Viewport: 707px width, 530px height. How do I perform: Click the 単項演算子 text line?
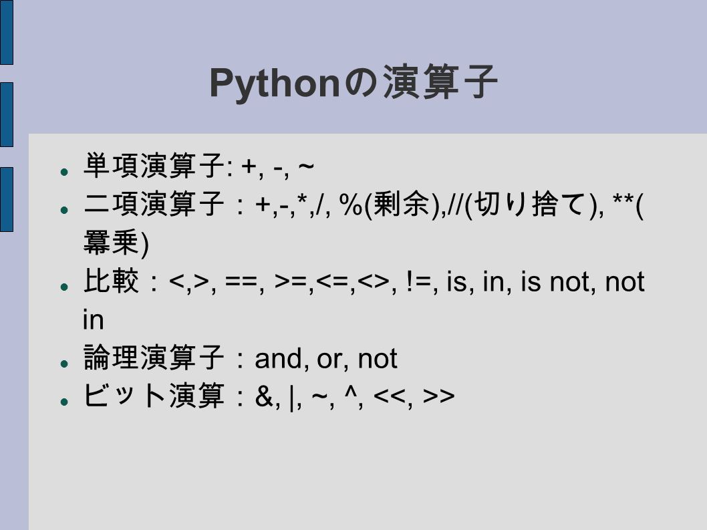(198, 166)
